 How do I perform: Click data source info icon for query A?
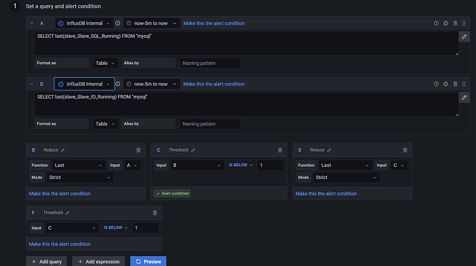click(118, 23)
